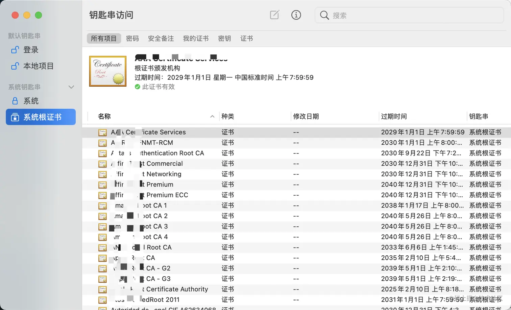Viewport: 511px width, 310px height.
Task: Select the name ending 'Premium ECC'
Action: [149, 195]
